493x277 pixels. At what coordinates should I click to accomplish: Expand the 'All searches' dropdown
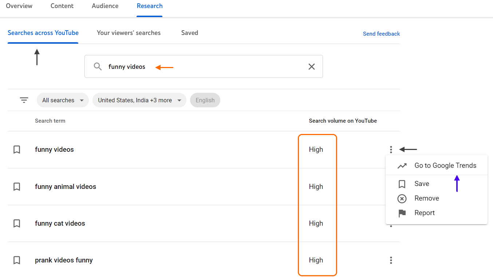[63, 100]
